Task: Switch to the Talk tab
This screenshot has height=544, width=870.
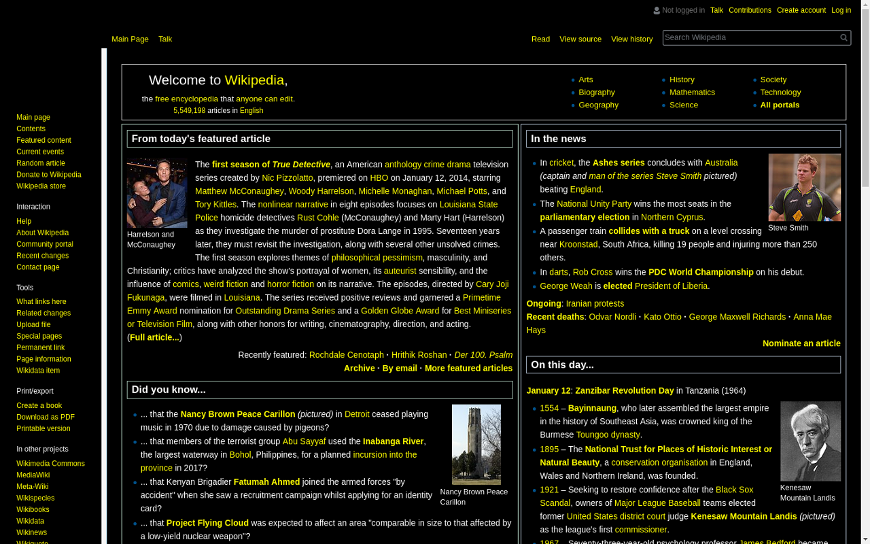Action: (165, 39)
